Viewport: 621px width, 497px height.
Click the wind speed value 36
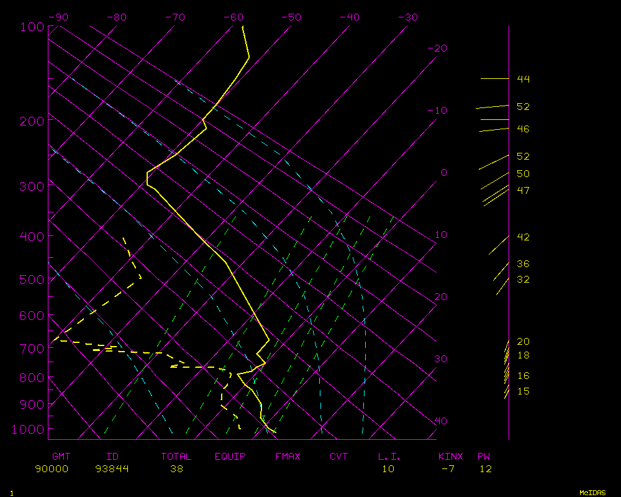pyautogui.click(x=523, y=264)
